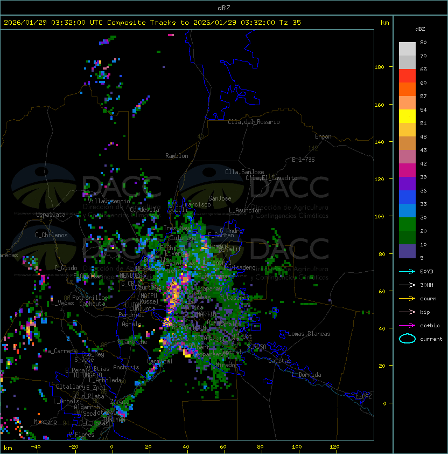The width and height of the screenshot is (448, 454).
Task: Click the yellow eburn arrow in legend
Action: coord(407,298)
